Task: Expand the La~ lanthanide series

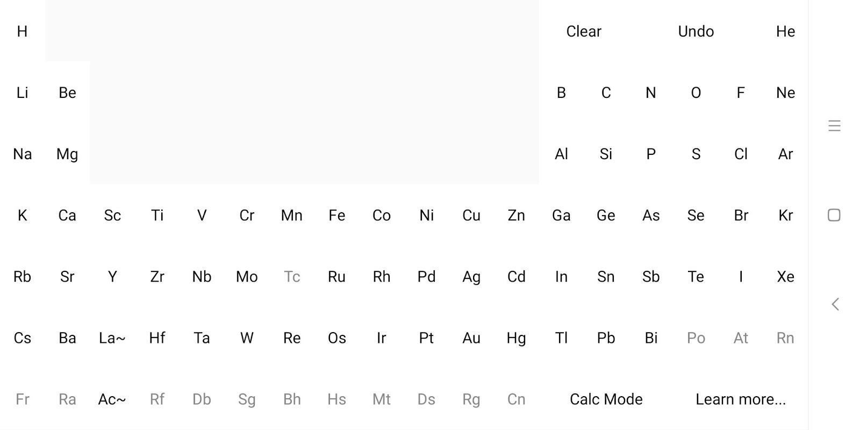Action: click(112, 338)
